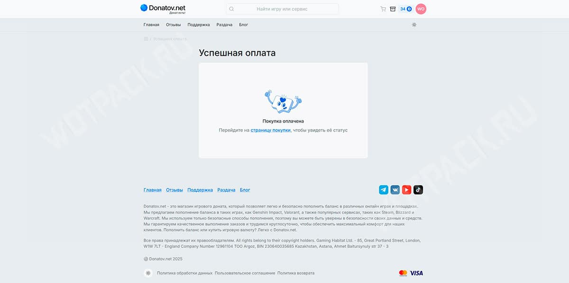Open the Telegram social icon
This screenshot has height=283, width=569.
(x=384, y=190)
